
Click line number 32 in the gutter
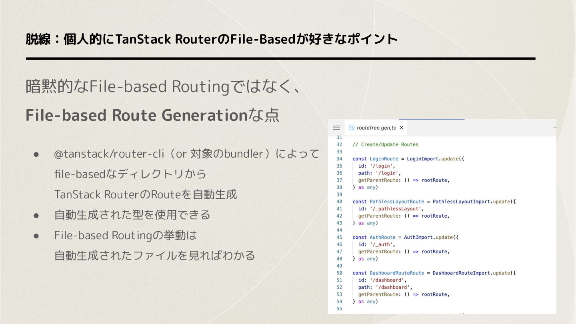339,144
